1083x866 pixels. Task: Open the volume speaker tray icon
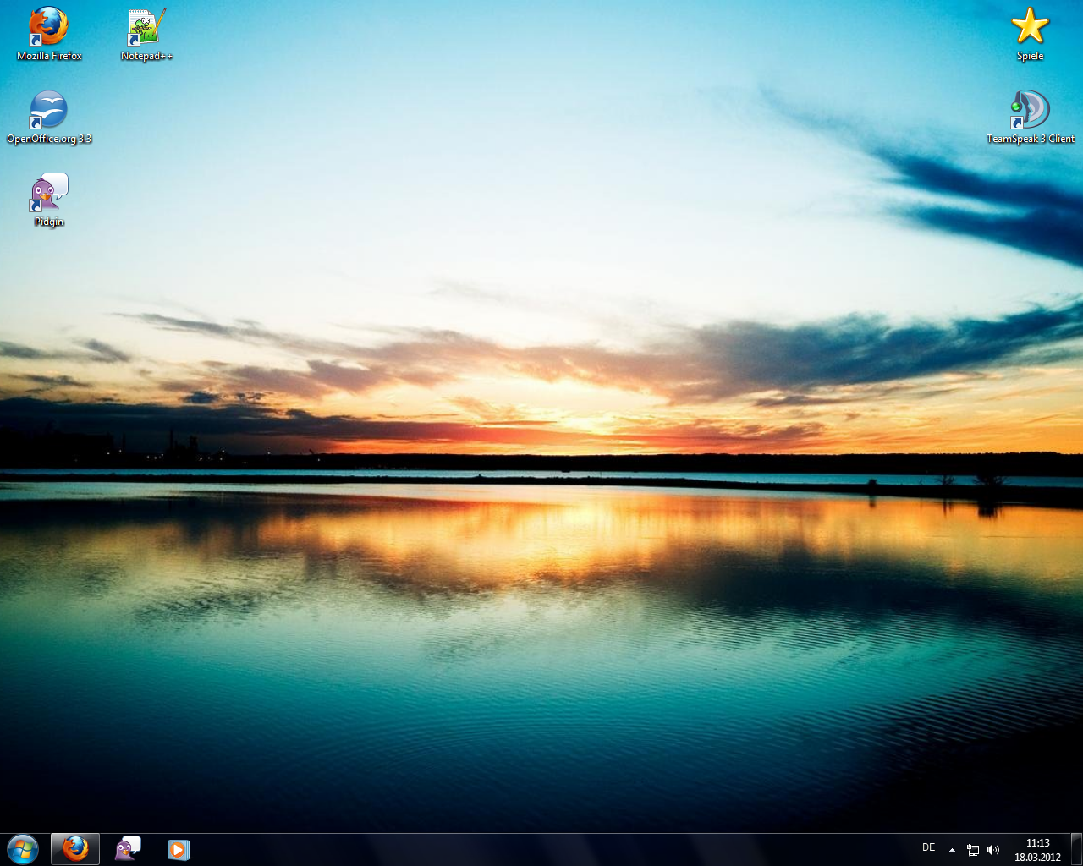pos(993,850)
